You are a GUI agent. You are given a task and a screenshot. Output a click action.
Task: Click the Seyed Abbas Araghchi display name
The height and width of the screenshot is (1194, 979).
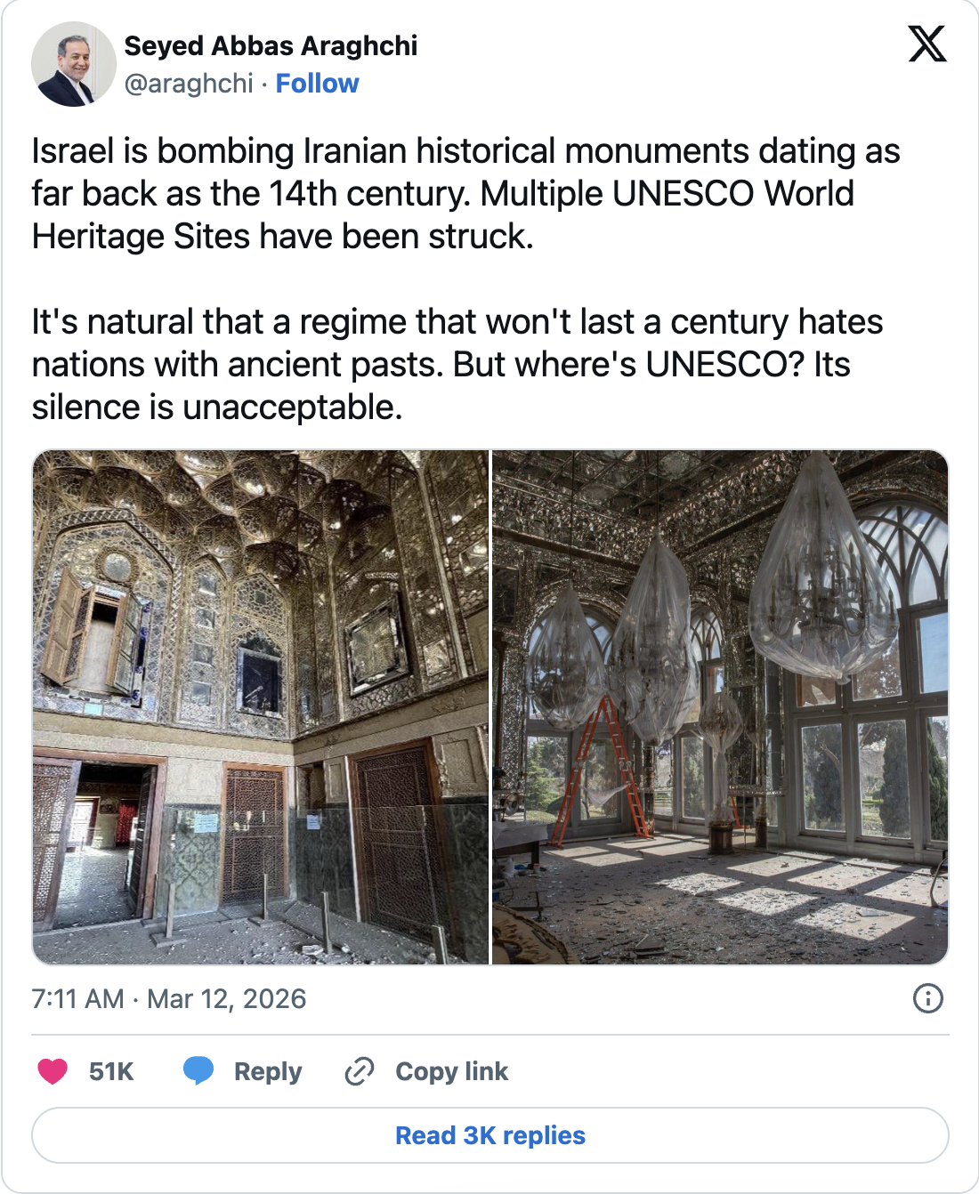pos(271,45)
